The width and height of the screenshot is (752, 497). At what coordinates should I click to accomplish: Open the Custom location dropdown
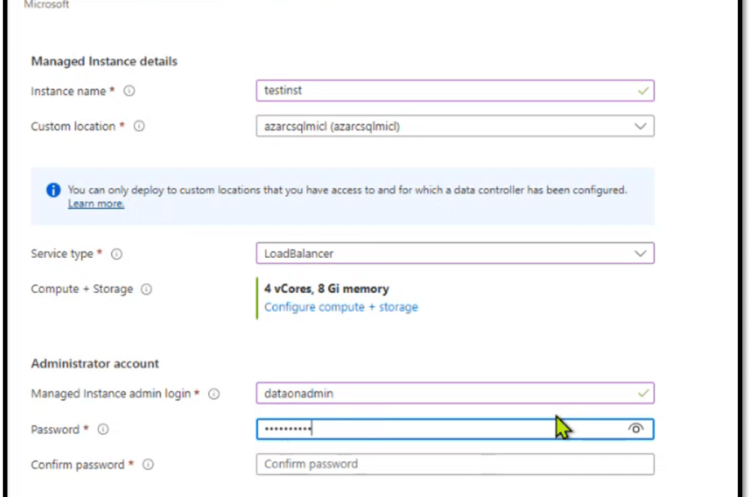pyautogui.click(x=455, y=126)
